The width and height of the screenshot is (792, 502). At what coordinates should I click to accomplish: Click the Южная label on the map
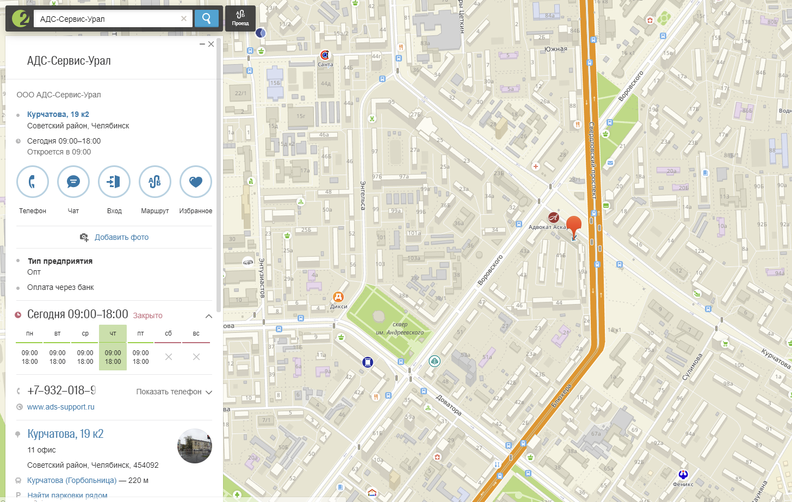coord(556,49)
